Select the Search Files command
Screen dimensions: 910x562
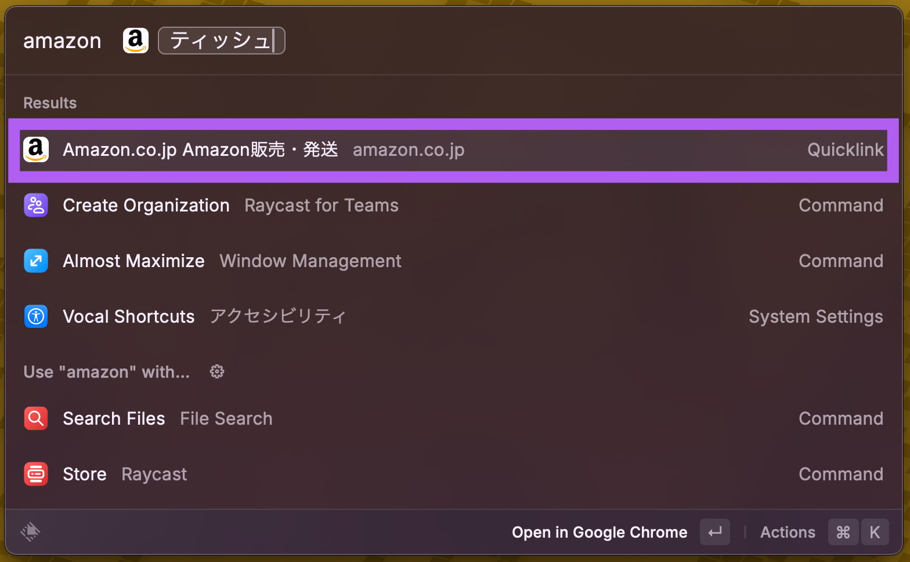454,419
